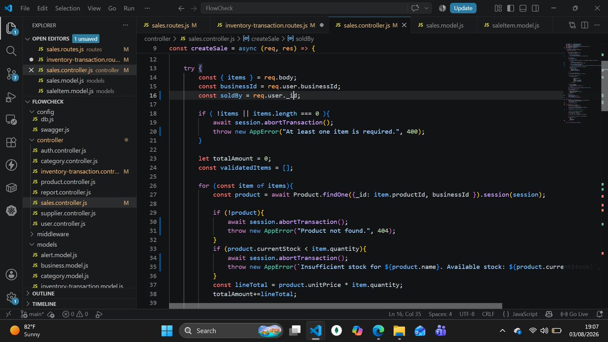Open the Selection menu

point(67,8)
